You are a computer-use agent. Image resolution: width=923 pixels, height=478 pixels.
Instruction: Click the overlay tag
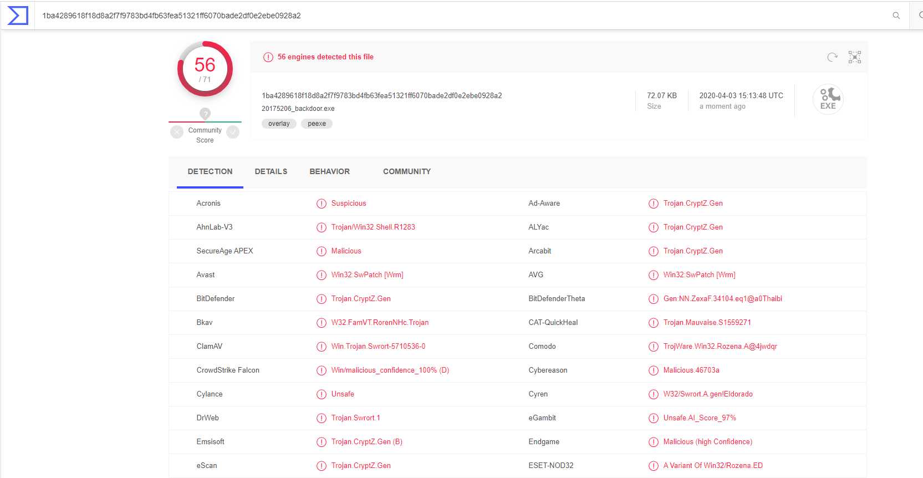279,124
